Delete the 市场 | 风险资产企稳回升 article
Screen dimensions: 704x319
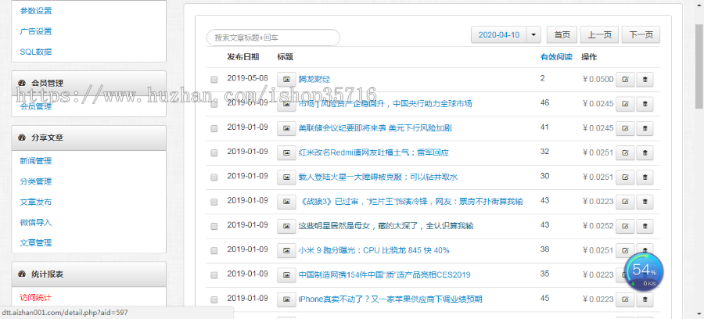(x=645, y=104)
